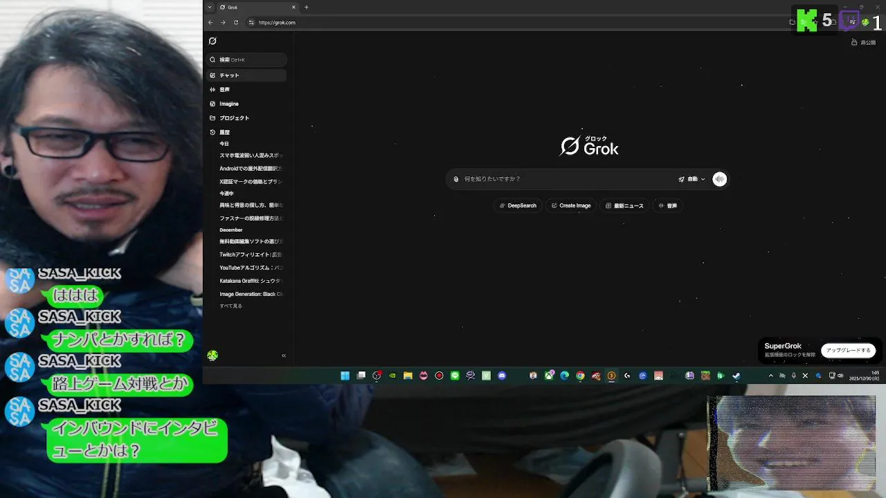
Task: Click the 音声 suggestion button under prompt
Action: point(668,205)
